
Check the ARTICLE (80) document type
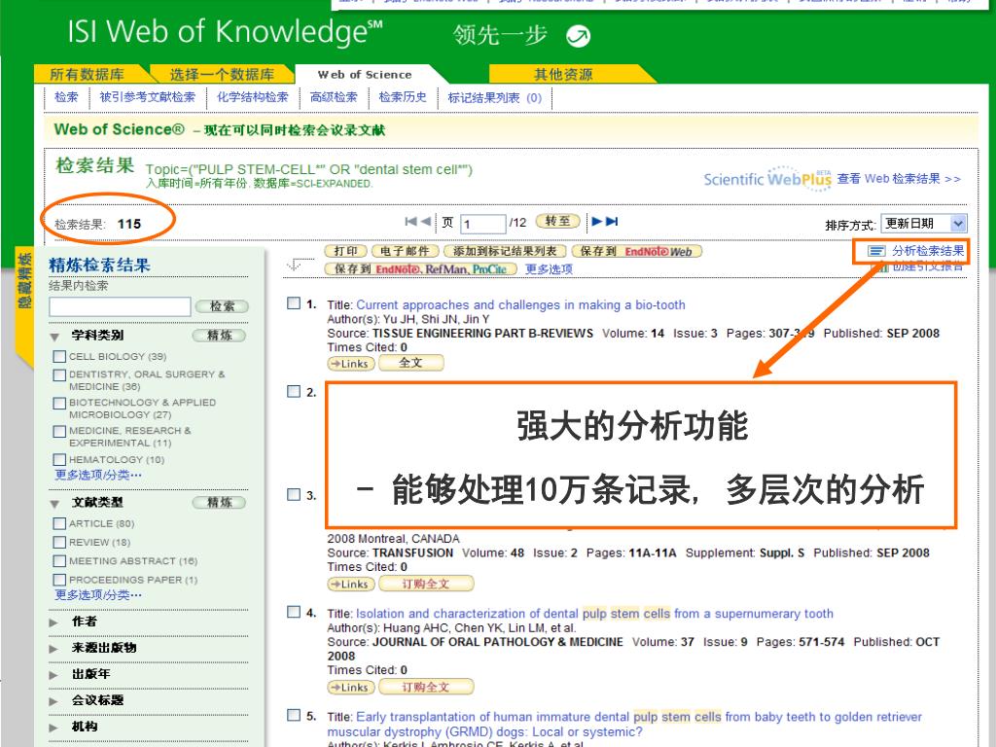point(59,523)
